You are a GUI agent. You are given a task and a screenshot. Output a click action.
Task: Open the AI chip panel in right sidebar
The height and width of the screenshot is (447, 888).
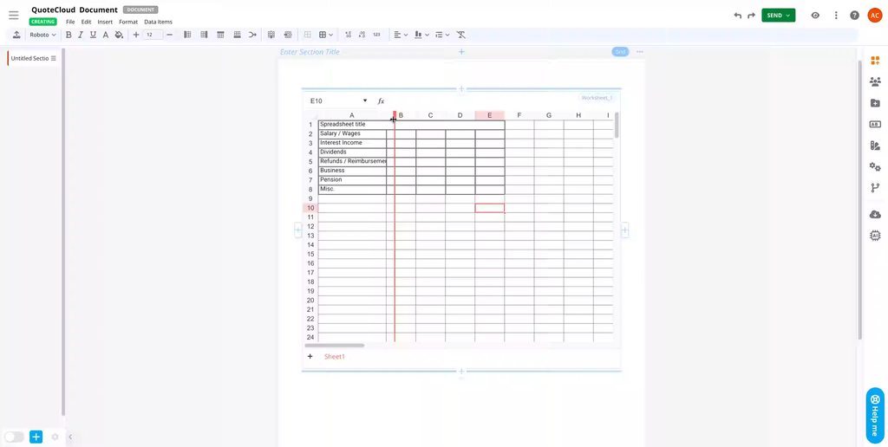pyautogui.click(x=875, y=236)
